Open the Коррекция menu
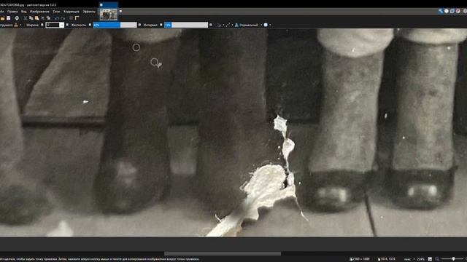Screen dimensions: 467x262 tap(72, 12)
